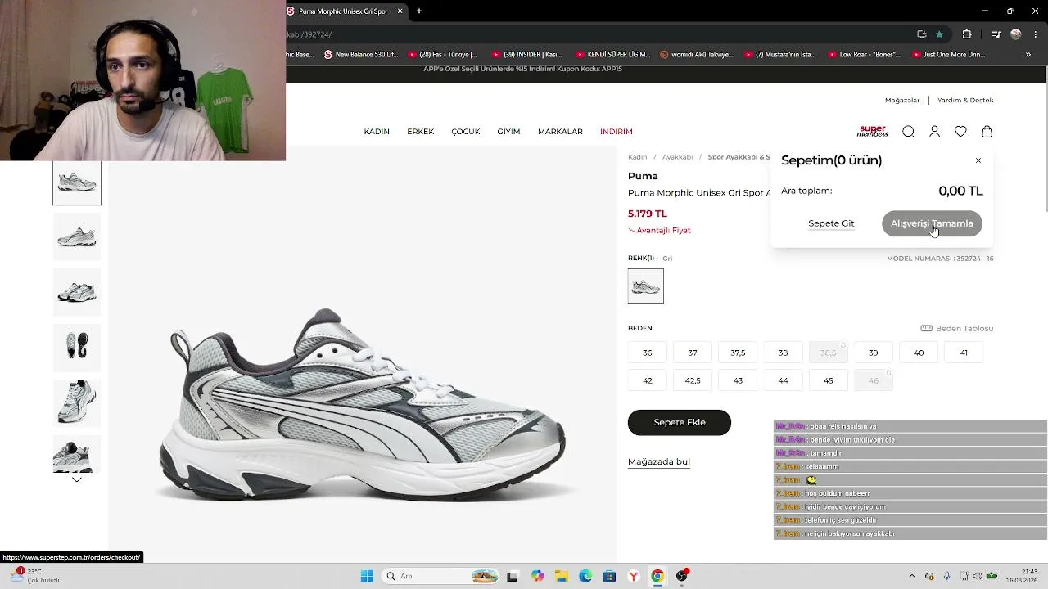The height and width of the screenshot is (589, 1048).
Task: Select size 41
Action: pyautogui.click(x=964, y=353)
